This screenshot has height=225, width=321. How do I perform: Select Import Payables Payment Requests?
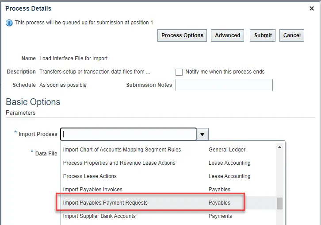coord(105,203)
